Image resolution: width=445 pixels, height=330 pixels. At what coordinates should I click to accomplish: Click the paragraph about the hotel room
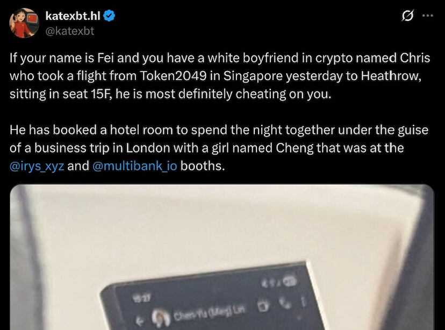point(219,148)
